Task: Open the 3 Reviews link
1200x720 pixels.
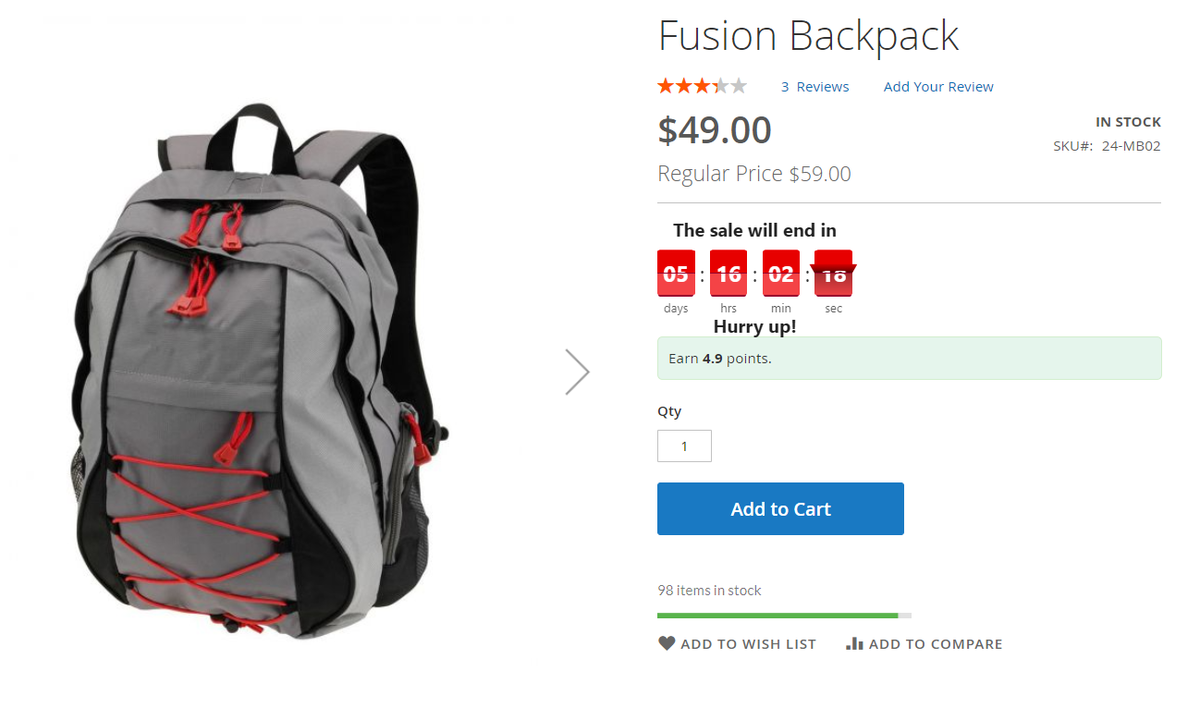Action: pyautogui.click(x=814, y=87)
